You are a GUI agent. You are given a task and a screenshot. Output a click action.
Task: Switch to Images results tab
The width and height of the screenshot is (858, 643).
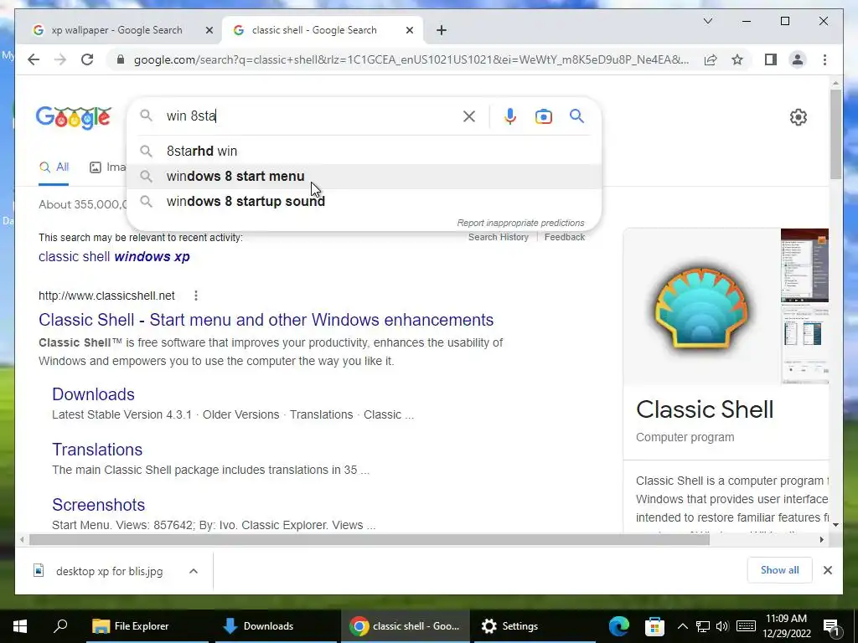[107, 167]
